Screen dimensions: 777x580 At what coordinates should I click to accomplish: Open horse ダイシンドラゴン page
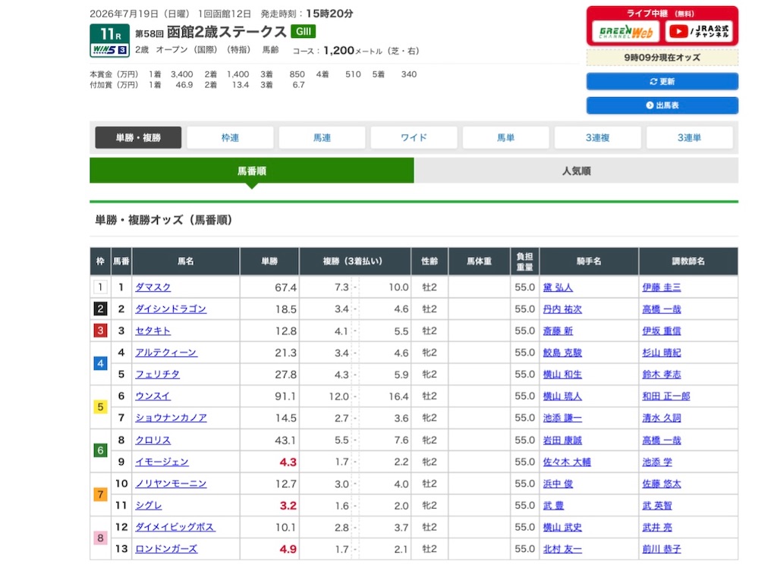[171, 309]
